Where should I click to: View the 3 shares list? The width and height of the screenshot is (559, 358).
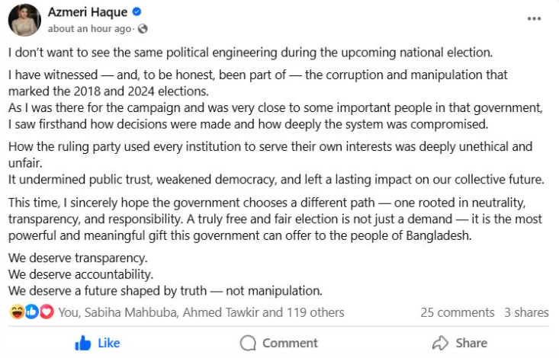526,312
